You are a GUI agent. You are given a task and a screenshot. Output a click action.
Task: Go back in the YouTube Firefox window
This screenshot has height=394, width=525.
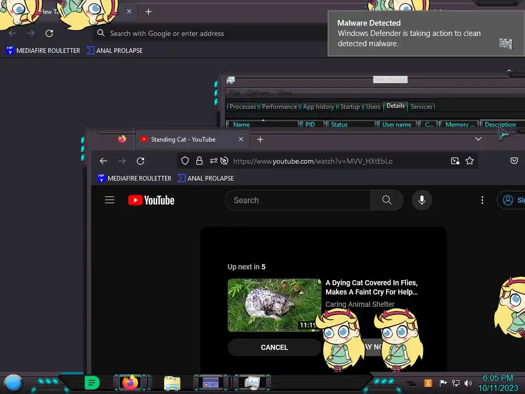click(104, 161)
